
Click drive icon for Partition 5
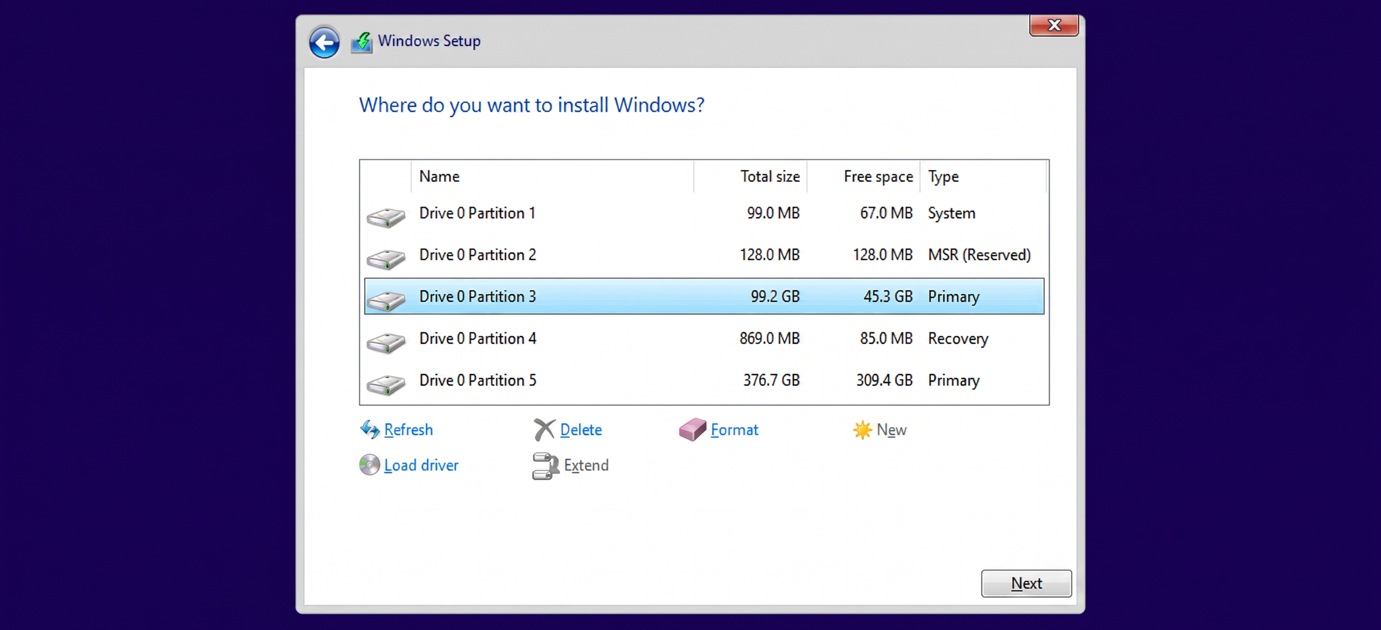pos(386,385)
